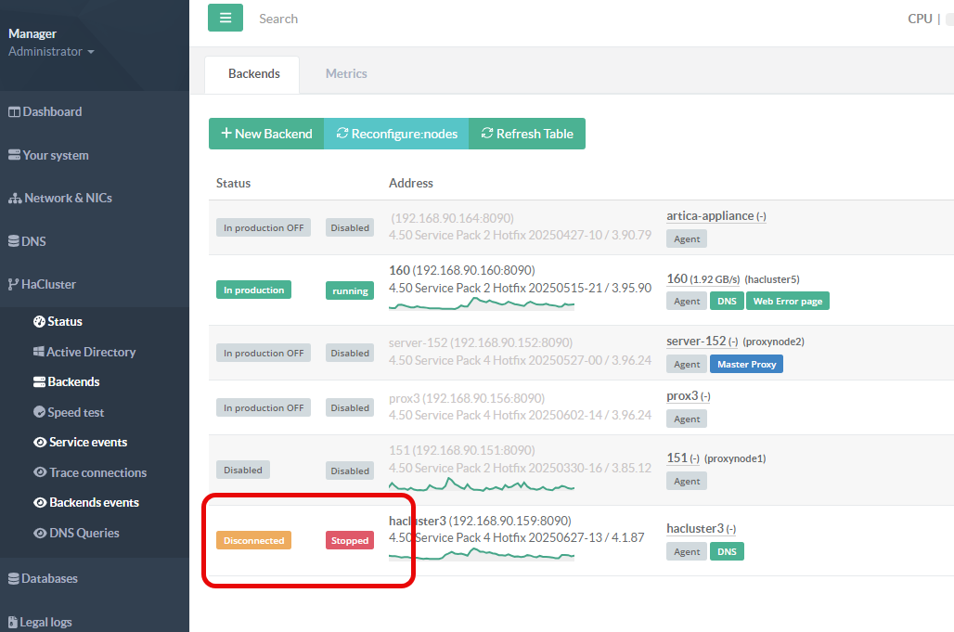Open HaCluster Speed test page
The height and width of the screenshot is (632, 954).
pyautogui.click(x=75, y=412)
